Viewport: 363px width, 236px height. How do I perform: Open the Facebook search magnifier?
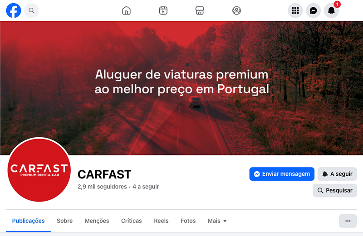tap(32, 10)
